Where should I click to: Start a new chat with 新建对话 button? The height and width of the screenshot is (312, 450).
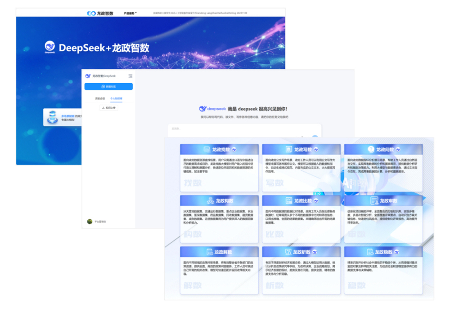coord(108,86)
